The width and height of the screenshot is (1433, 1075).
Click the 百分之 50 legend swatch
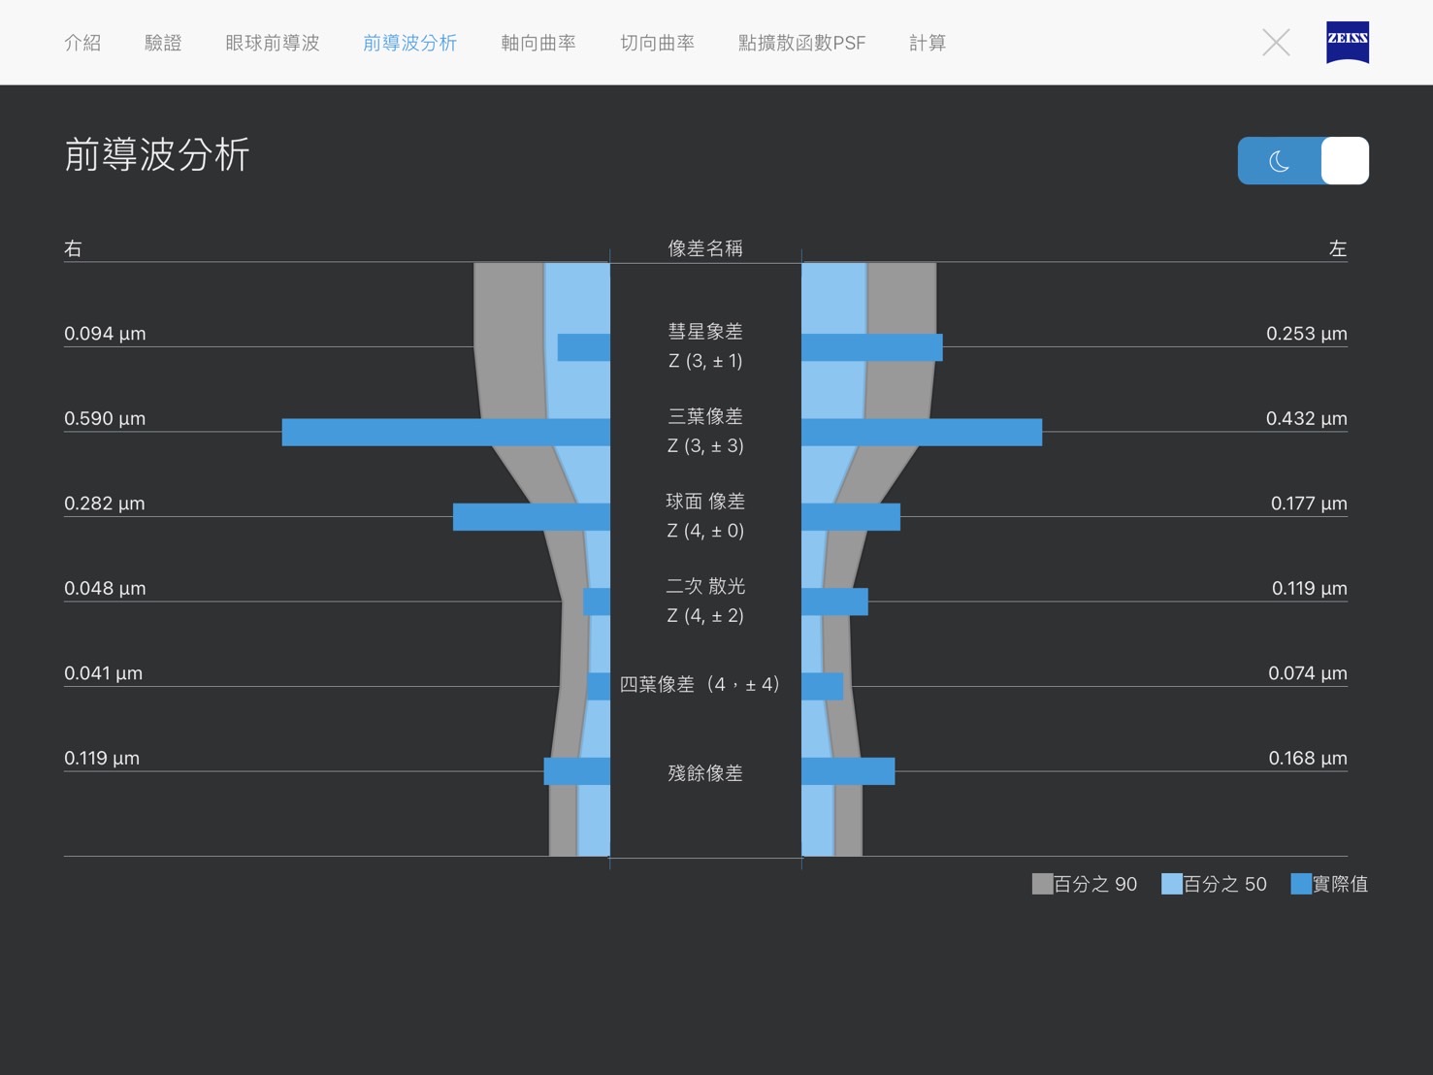[x=1171, y=884]
